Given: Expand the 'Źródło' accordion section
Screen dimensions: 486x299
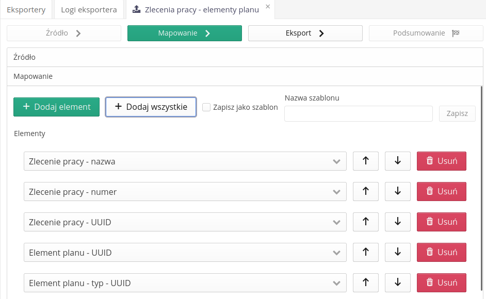Looking at the screenshot, I should point(245,57).
